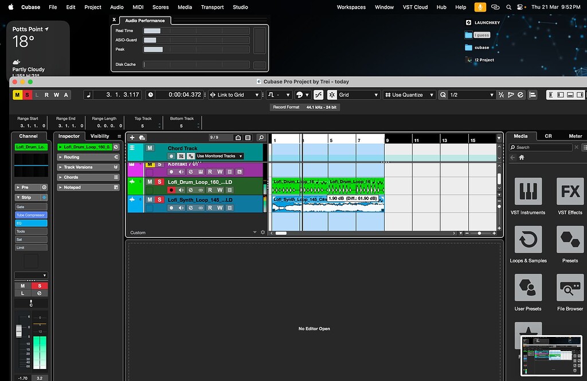This screenshot has width=587, height=381.
Task: Open the track list zoom magnifier icon
Action: (x=261, y=138)
